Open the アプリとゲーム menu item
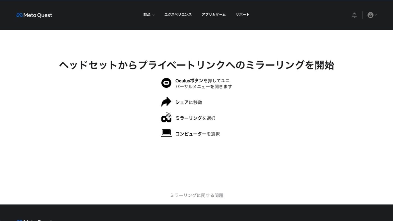This screenshot has width=393, height=221. coord(214,15)
